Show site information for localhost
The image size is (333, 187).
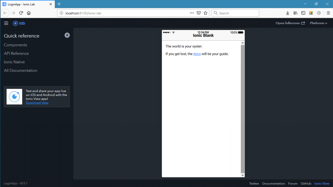coord(61,13)
